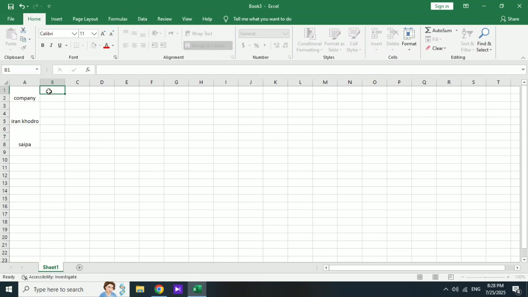Click Find & Select magnifier icon
The height and width of the screenshot is (297, 528).
click(x=484, y=38)
